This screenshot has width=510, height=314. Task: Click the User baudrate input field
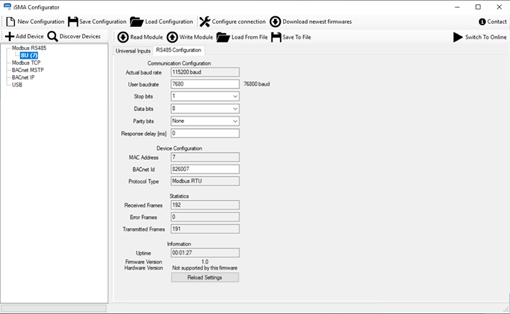pos(205,84)
